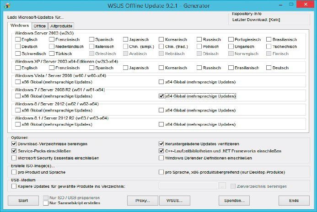Image resolution: width=317 pixels, height=212 pixels.
Task: Tick Italienisch under Windows Server 2003
Action: click(91, 47)
